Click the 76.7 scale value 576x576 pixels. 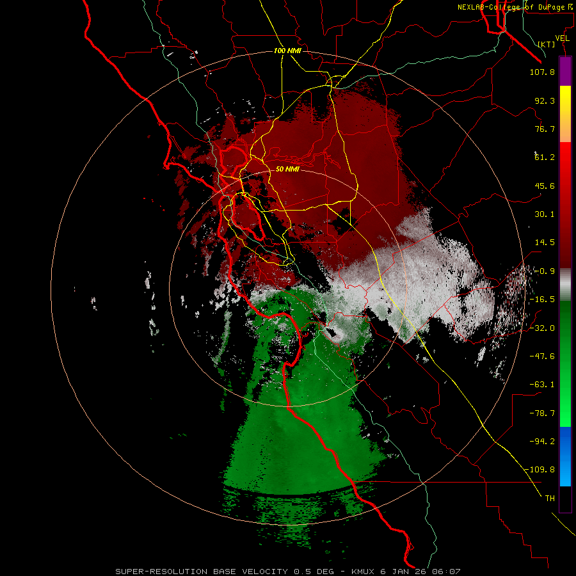pyautogui.click(x=545, y=129)
